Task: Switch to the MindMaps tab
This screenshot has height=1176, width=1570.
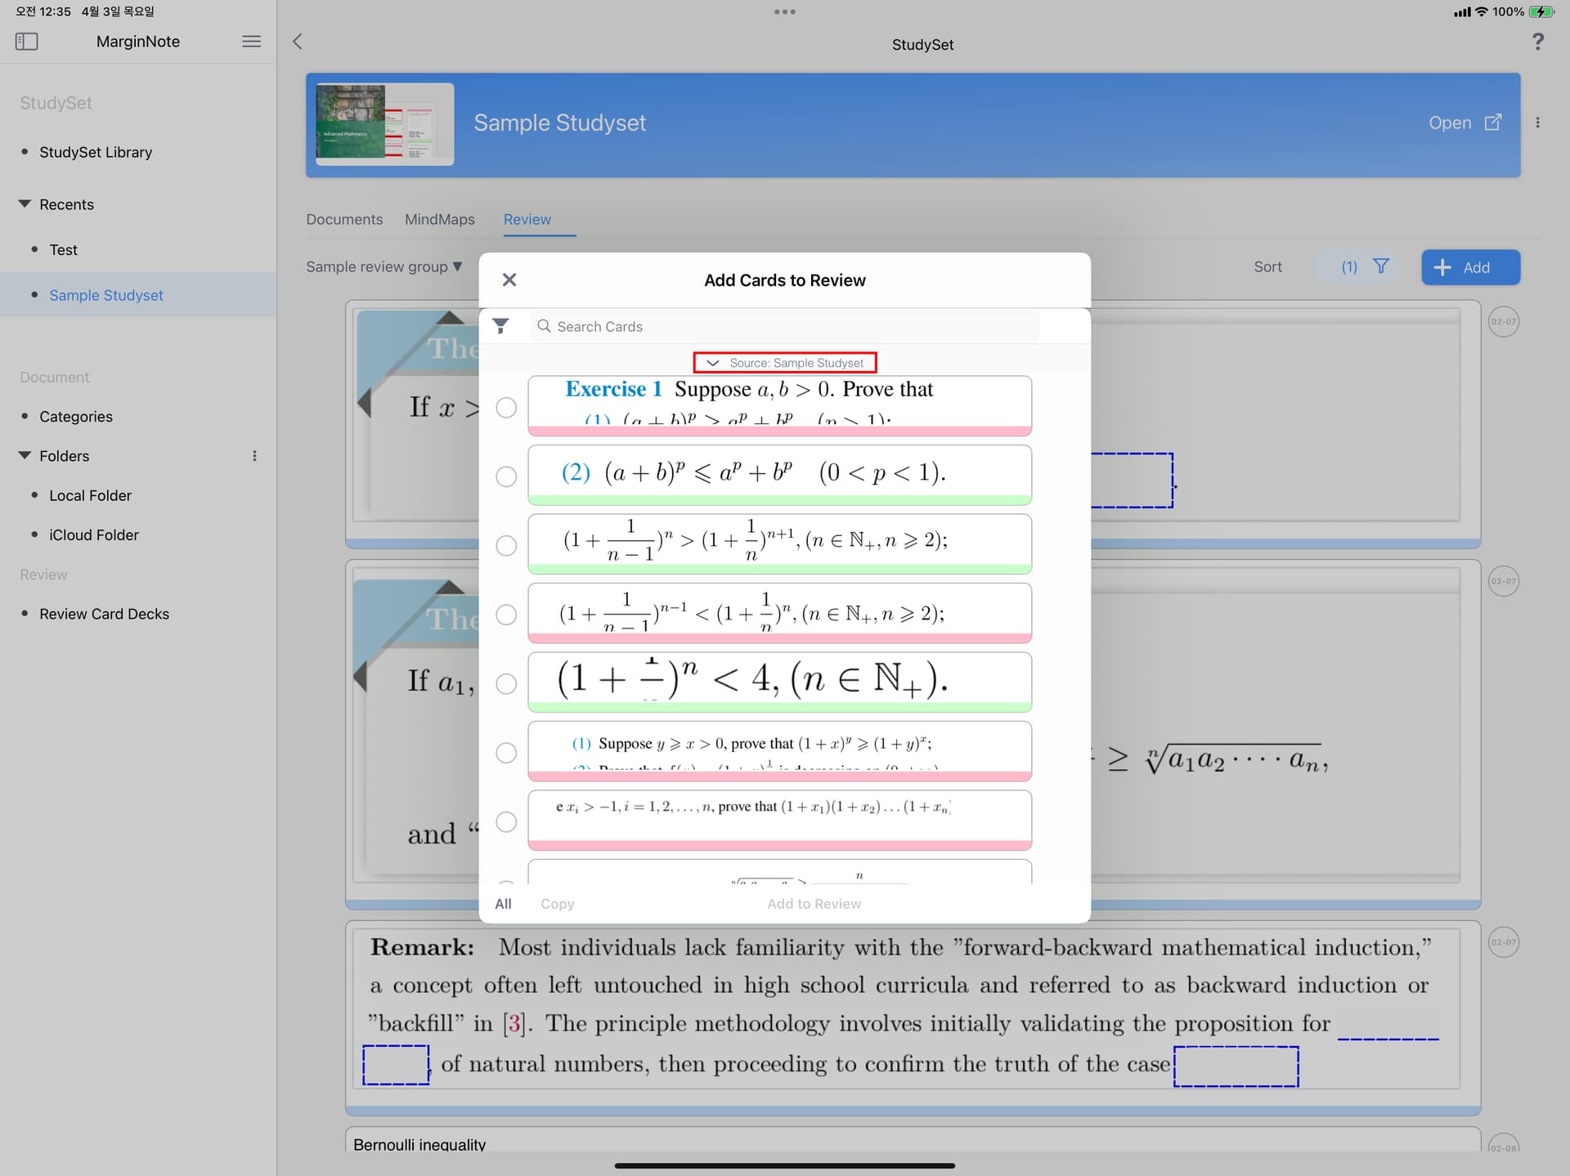Action: click(x=439, y=219)
